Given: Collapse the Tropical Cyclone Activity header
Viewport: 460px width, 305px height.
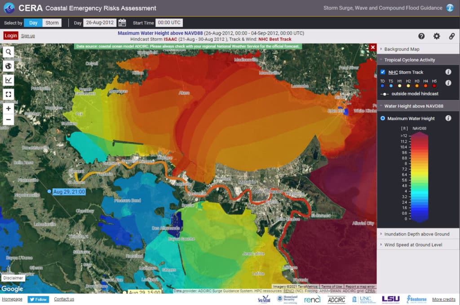Looking at the screenshot, I should point(409,60).
